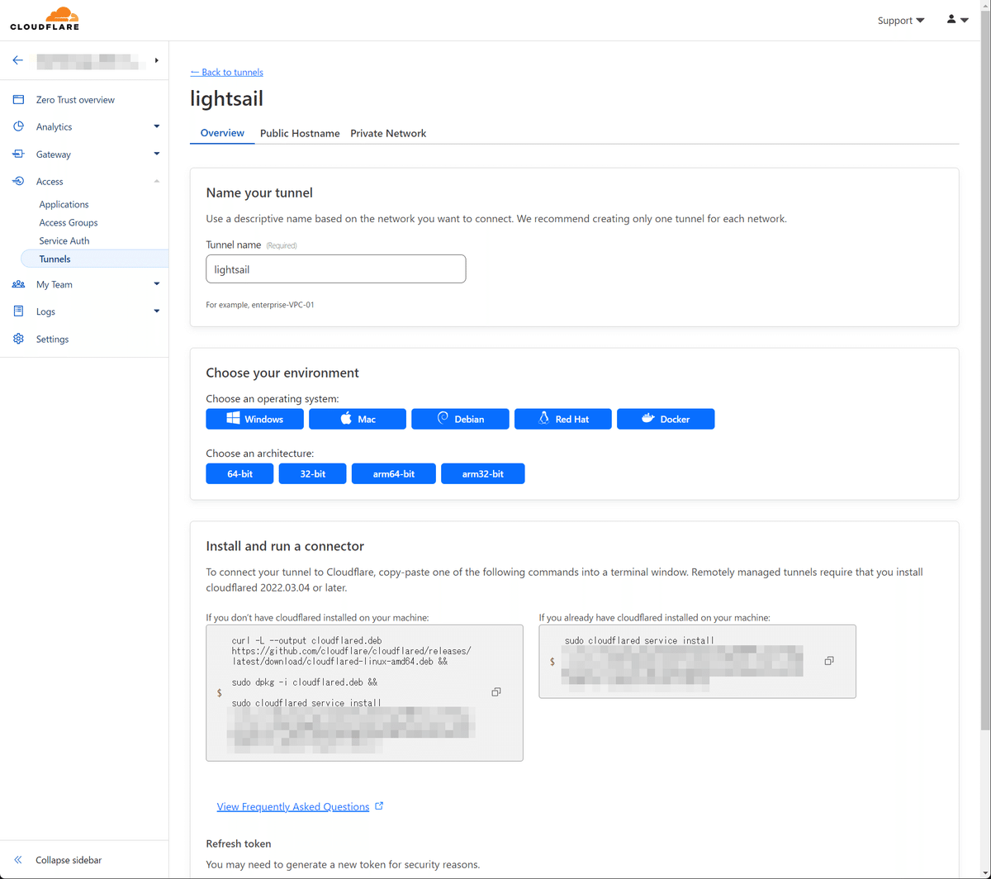Screen dimensions: 991x879
Task: Click the Refresh token heading
Action: click(x=239, y=843)
